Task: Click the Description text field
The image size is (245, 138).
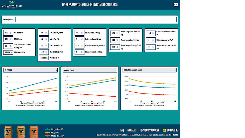Action: click(x=96, y=19)
